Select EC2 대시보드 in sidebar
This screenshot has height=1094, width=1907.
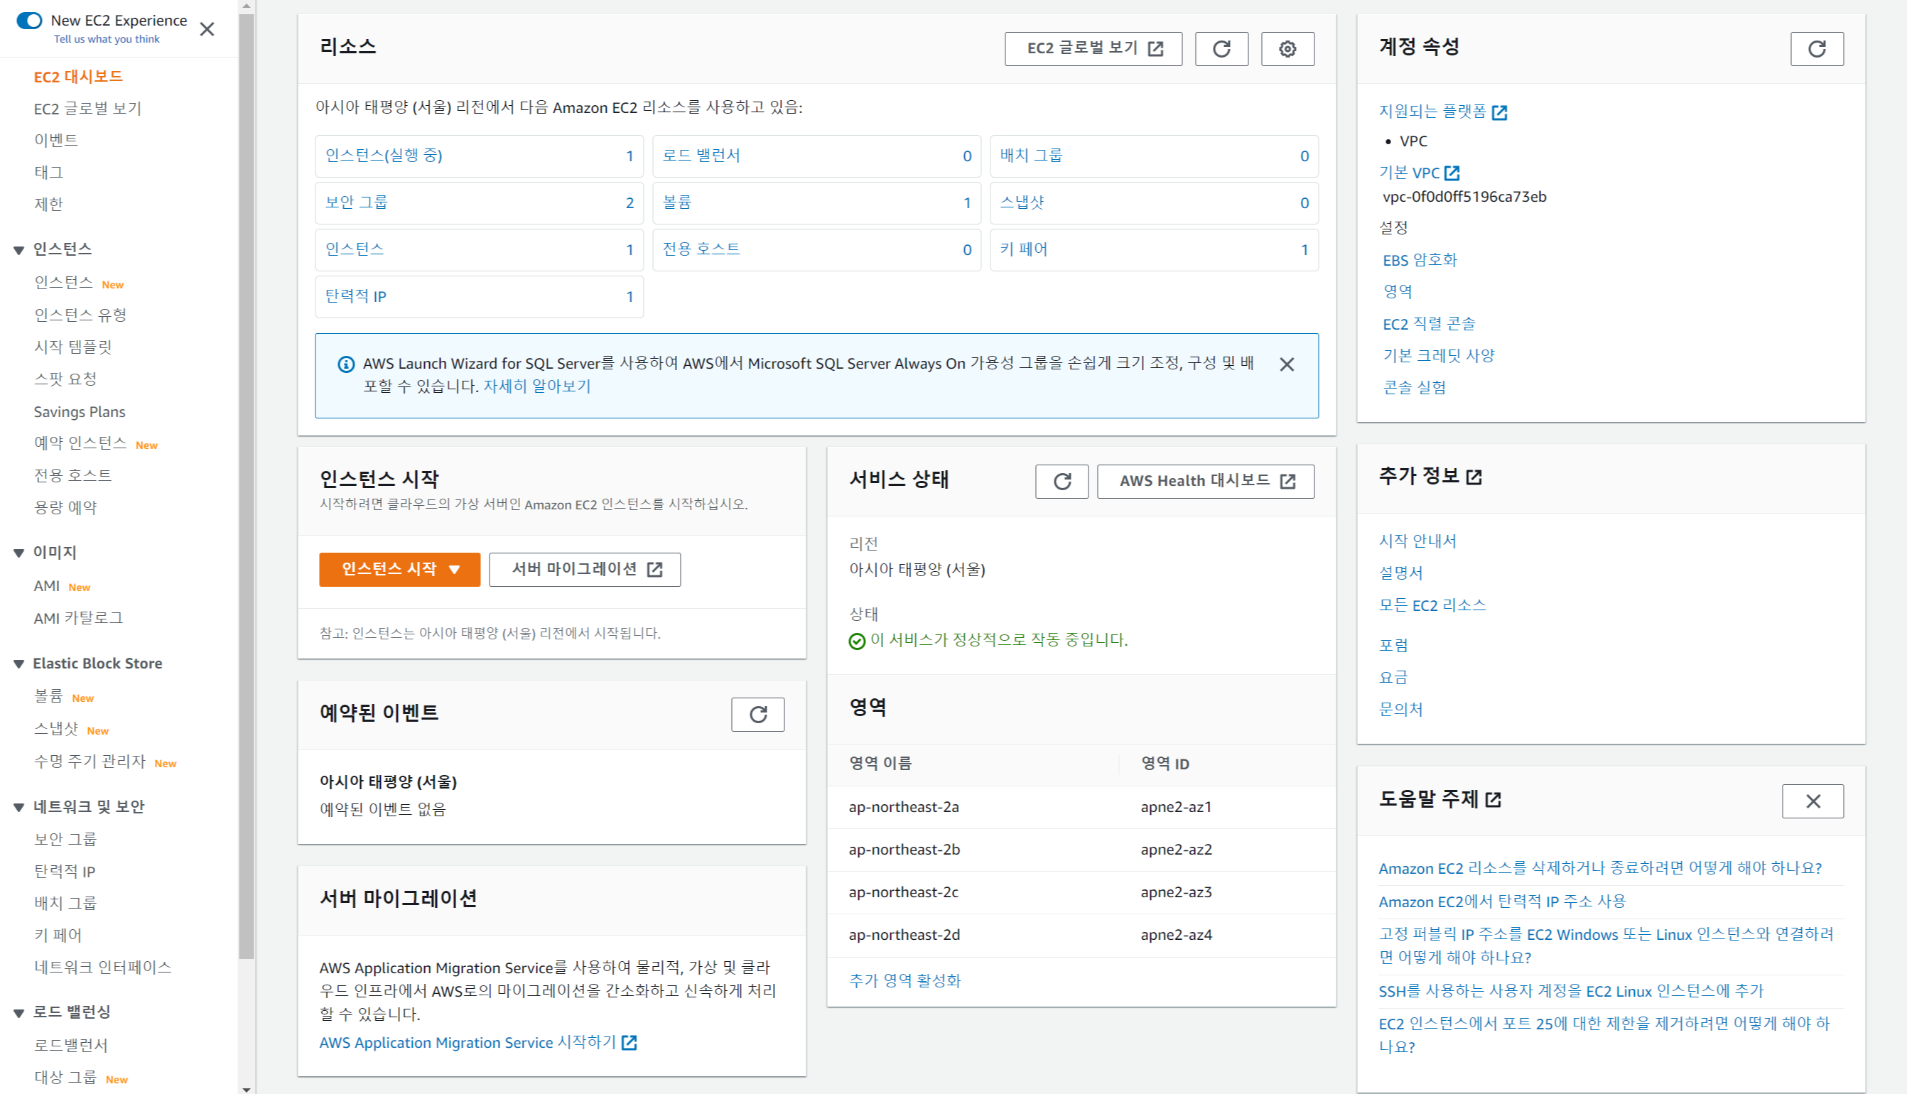78,77
